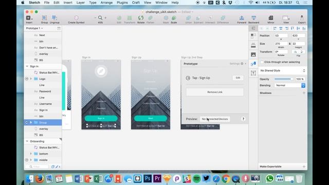Click the Craft panel icon above duplicate

point(253,28)
